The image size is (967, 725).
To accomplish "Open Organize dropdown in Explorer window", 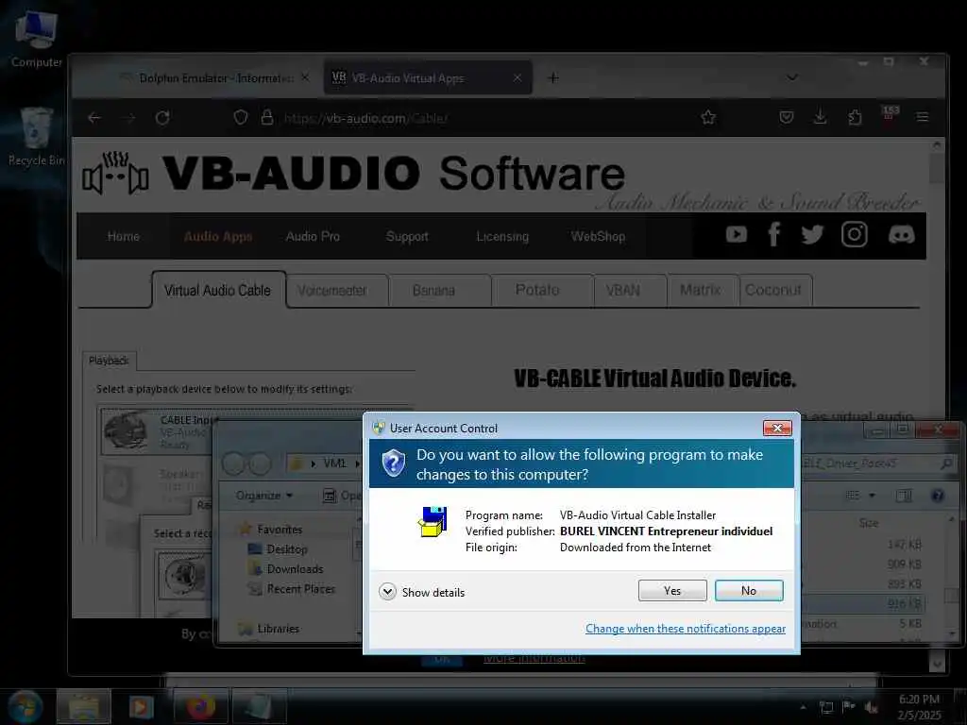I will 264,495.
